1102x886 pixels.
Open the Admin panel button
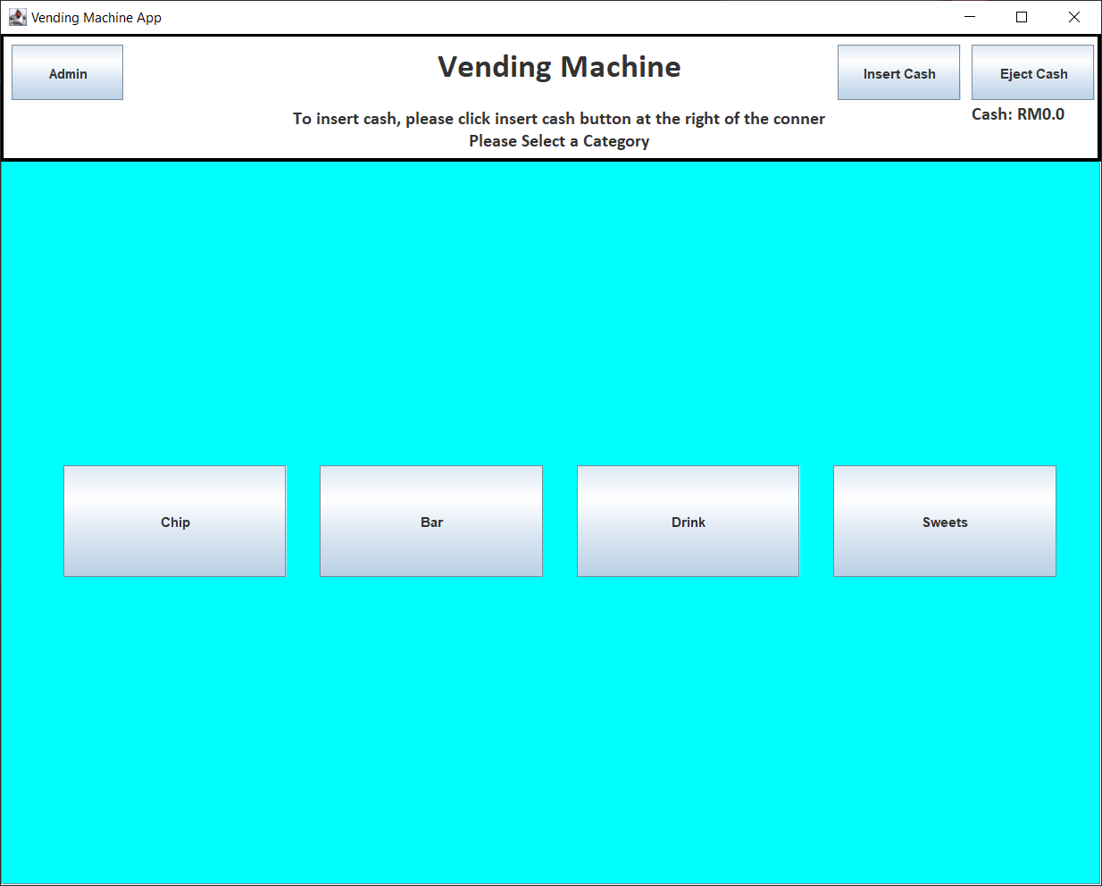pyautogui.click(x=67, y=72)
